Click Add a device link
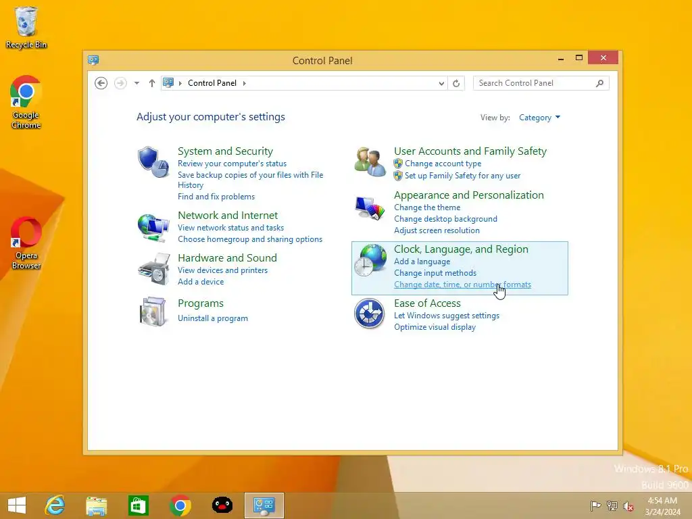This screenshot has width=692, height=519. (x=201, y=282)
